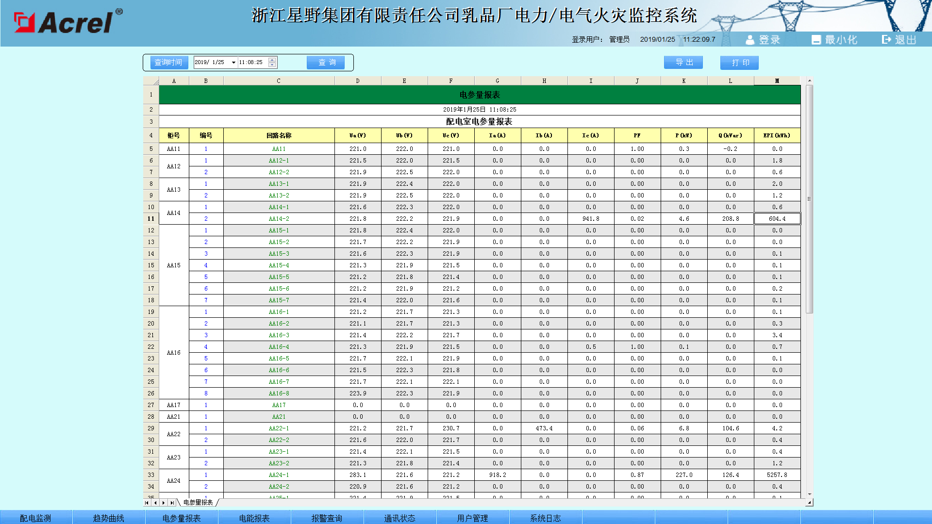Click the PF column header cell
932x524 pixels.
pos(637,135)
